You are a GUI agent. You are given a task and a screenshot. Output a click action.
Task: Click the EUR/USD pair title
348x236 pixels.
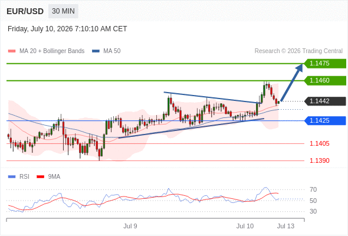(25, 11)
